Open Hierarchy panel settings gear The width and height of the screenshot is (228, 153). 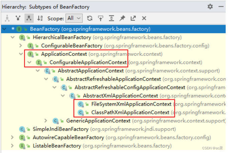click(x=210, y=7)
